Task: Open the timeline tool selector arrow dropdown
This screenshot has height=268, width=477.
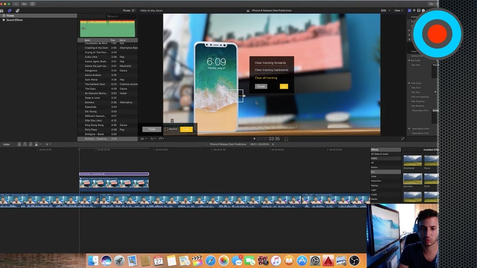Action: (48, 144)
